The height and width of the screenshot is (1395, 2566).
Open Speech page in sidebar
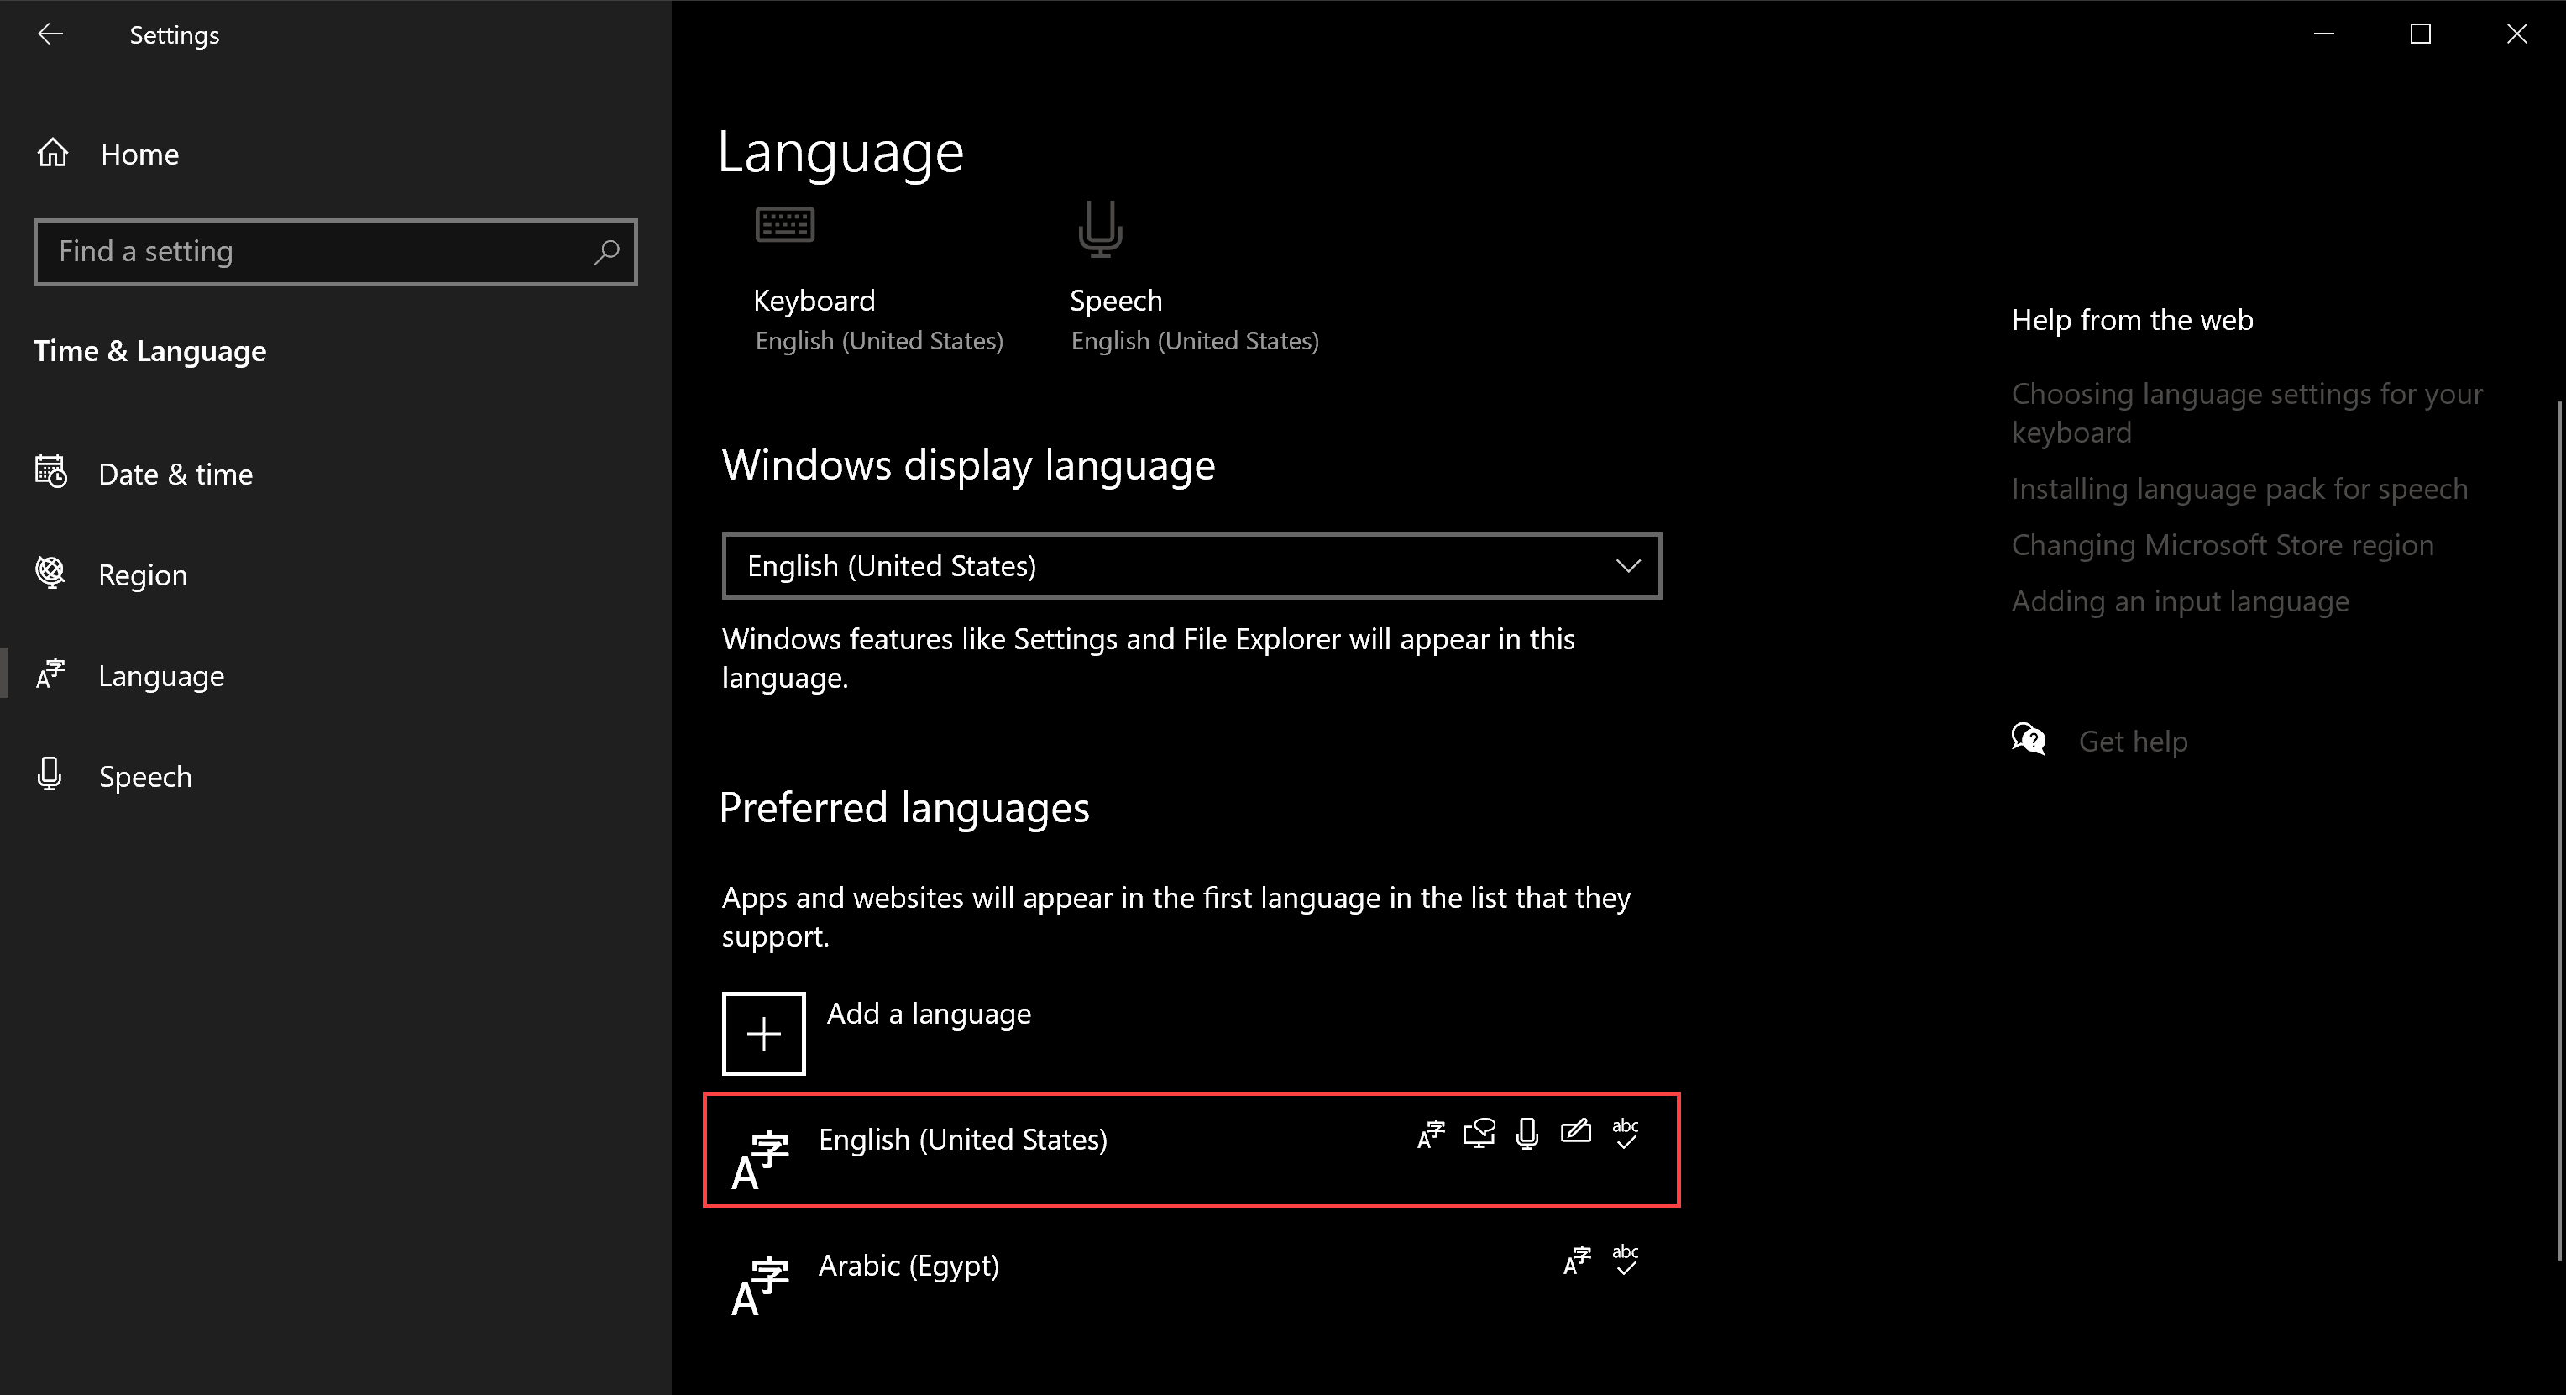point(144,776)
